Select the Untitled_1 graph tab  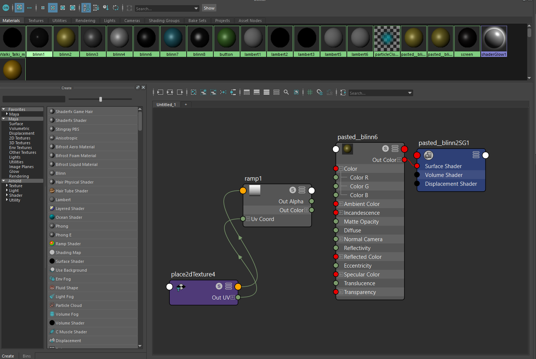point(166,105)
